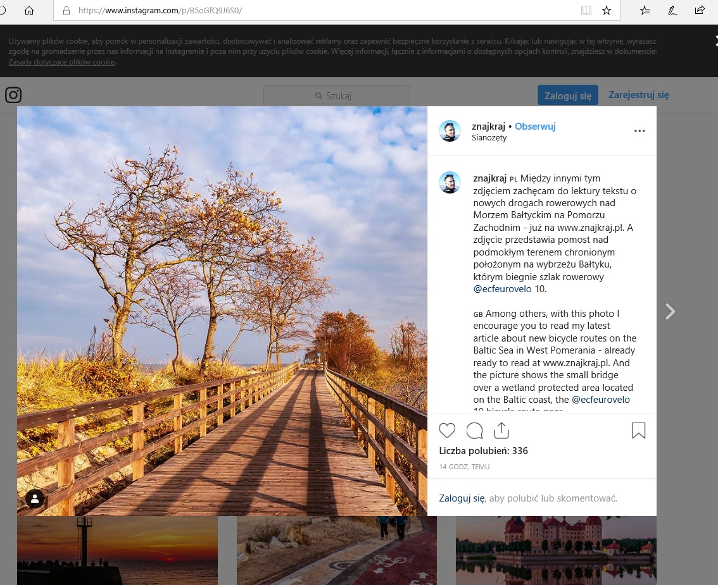Image resolution: width=718 pixels, height=585 pixels.
Task: Save post with bookmark icon
Action: point(638,431)
